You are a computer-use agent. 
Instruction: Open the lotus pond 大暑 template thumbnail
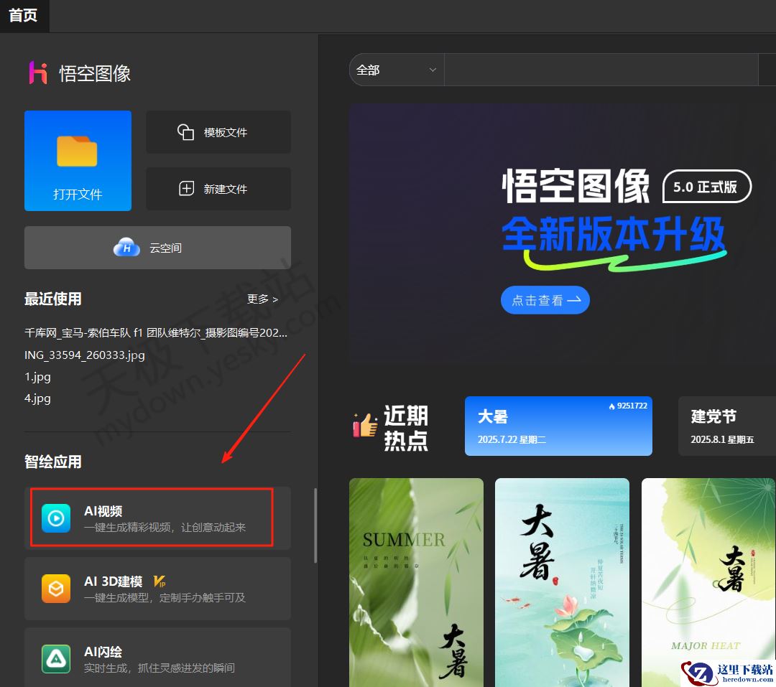pyautogui.click(x=562, y=582)
